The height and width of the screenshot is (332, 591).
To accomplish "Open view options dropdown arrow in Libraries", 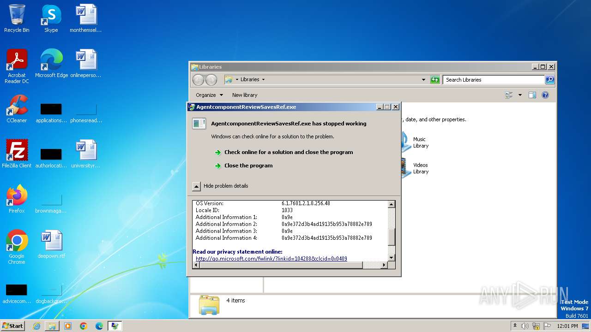I will tap(520, 95).
